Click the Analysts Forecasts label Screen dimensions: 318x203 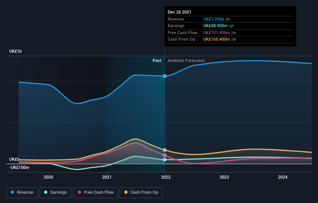186,61
